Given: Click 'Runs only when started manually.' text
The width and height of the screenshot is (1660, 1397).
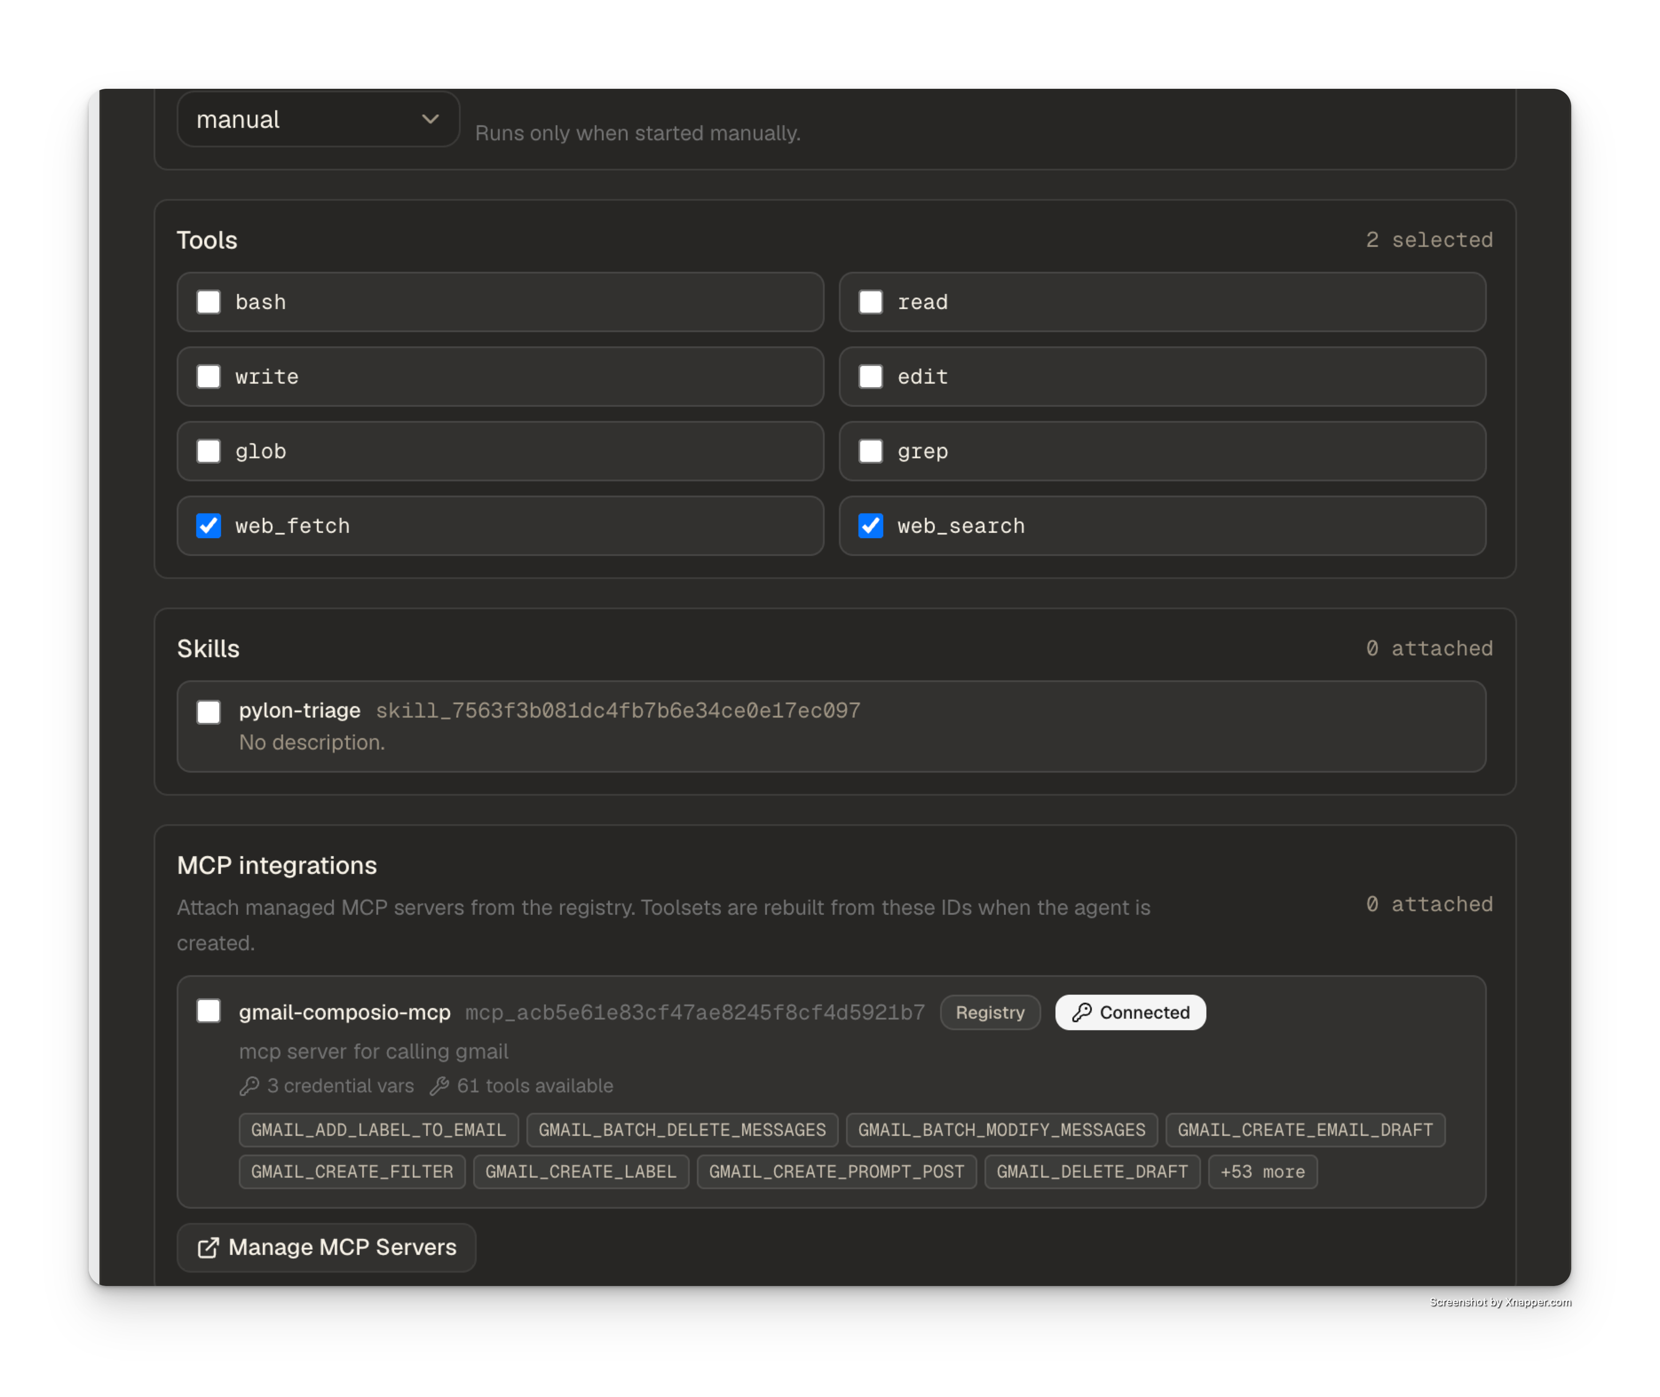Looking at the screenshot, I should (637, 133).
